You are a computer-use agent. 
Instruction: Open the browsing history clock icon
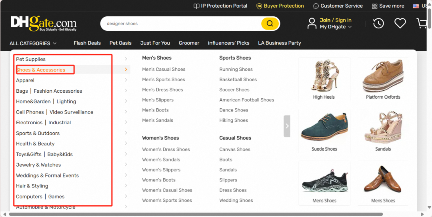tap(378, 24)
